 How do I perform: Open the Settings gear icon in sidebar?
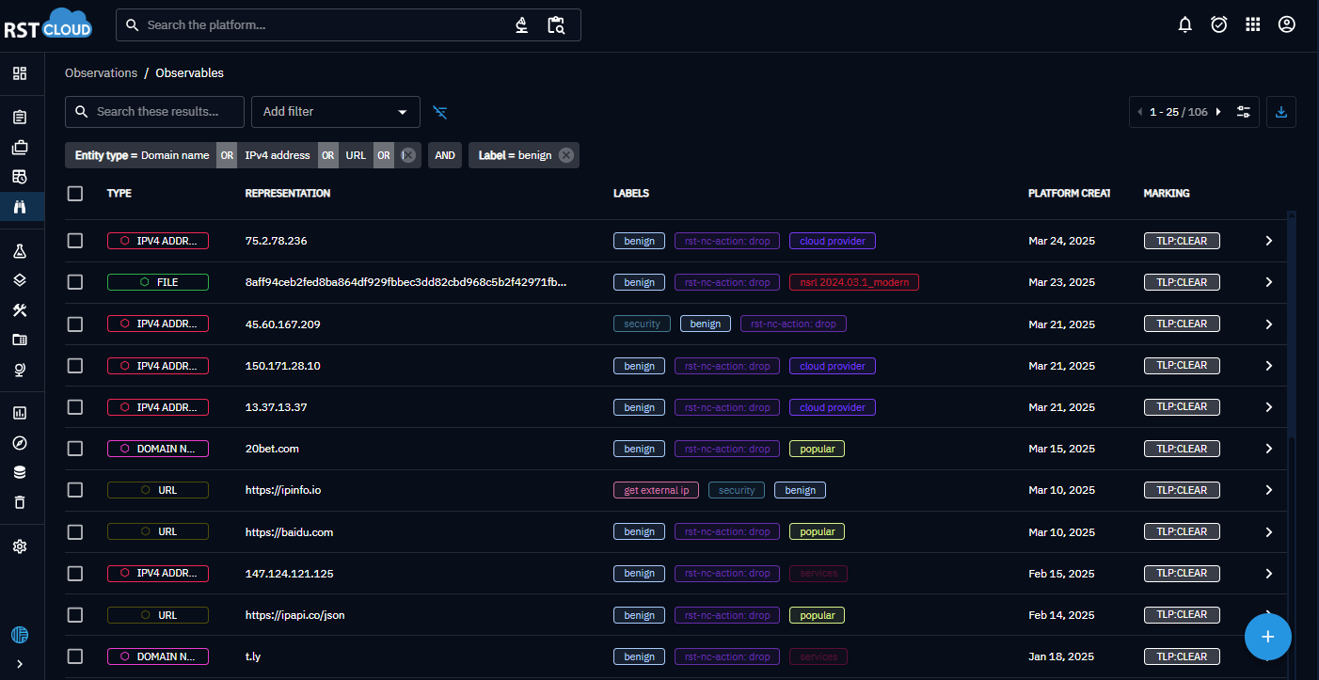[x=20, y=546]
